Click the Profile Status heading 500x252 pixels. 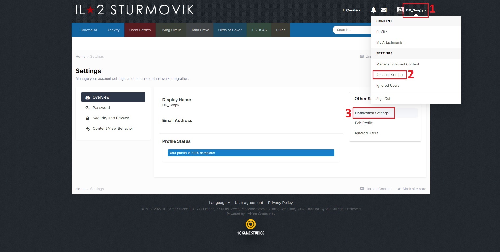176,141
